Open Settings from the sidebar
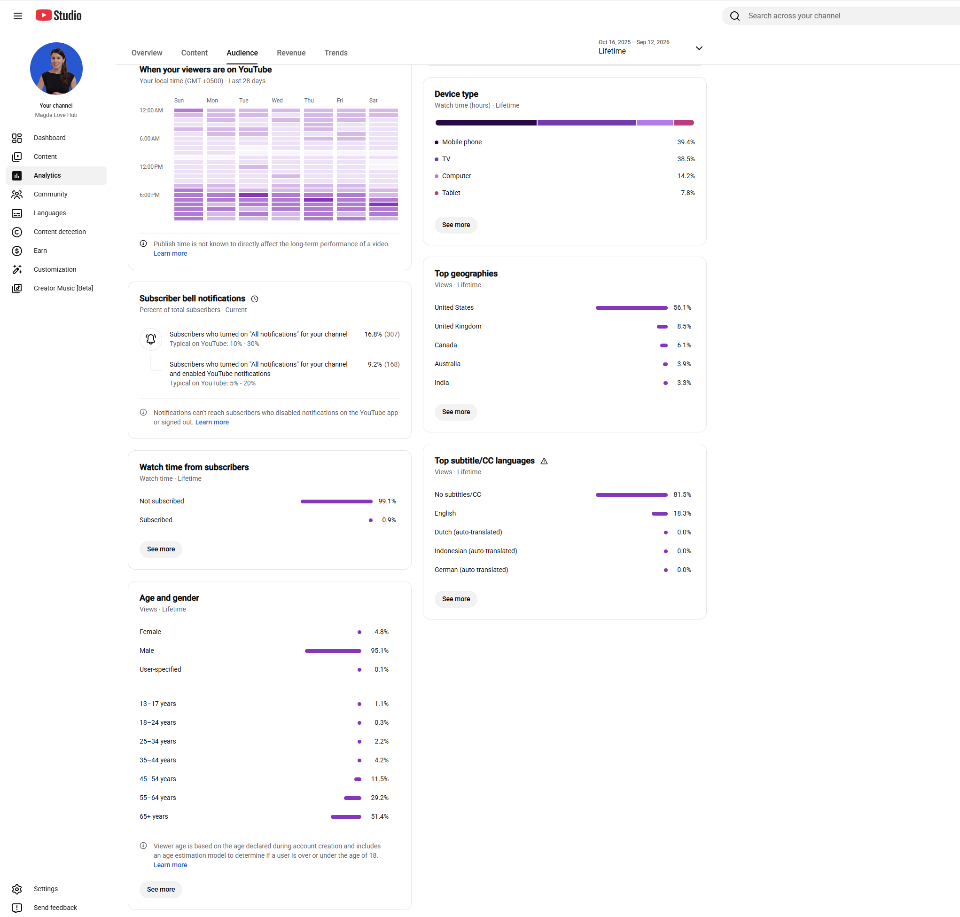 (56, 889)
